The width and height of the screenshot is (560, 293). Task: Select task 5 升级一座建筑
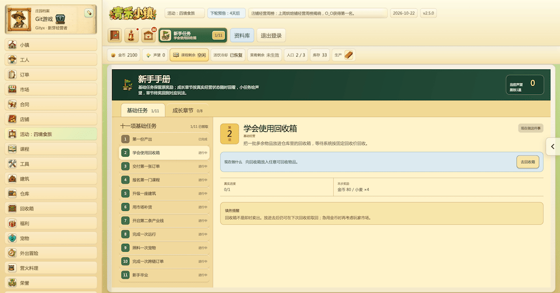point(164,193)
